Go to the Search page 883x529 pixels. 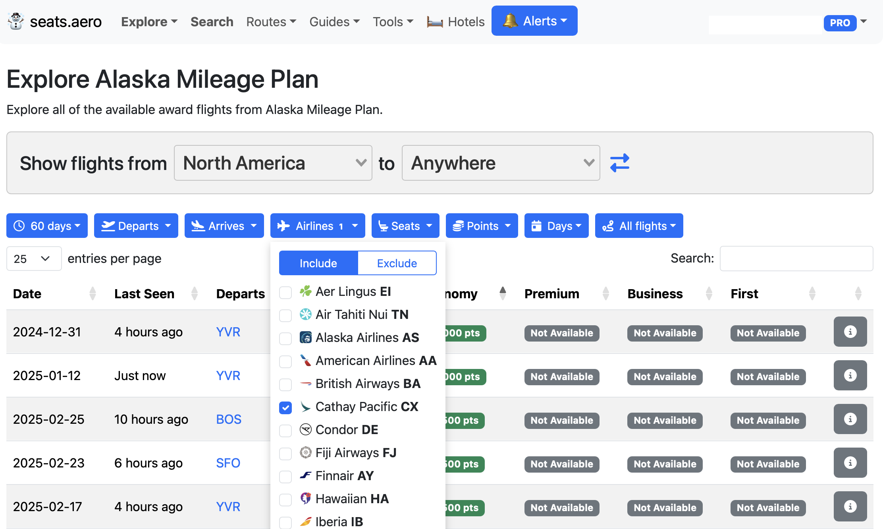coord(212,21)
